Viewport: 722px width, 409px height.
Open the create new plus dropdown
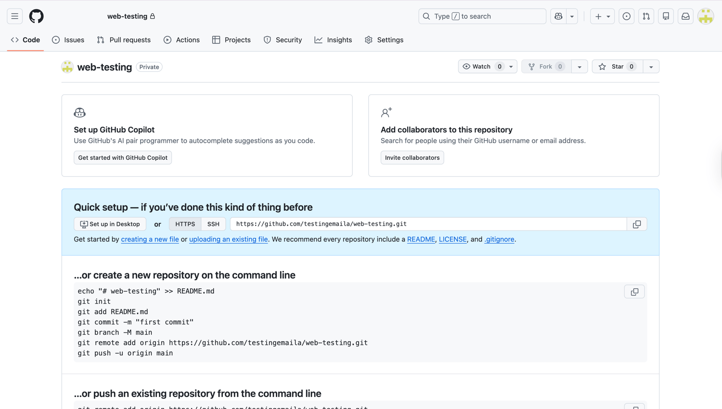click(602, 16)
